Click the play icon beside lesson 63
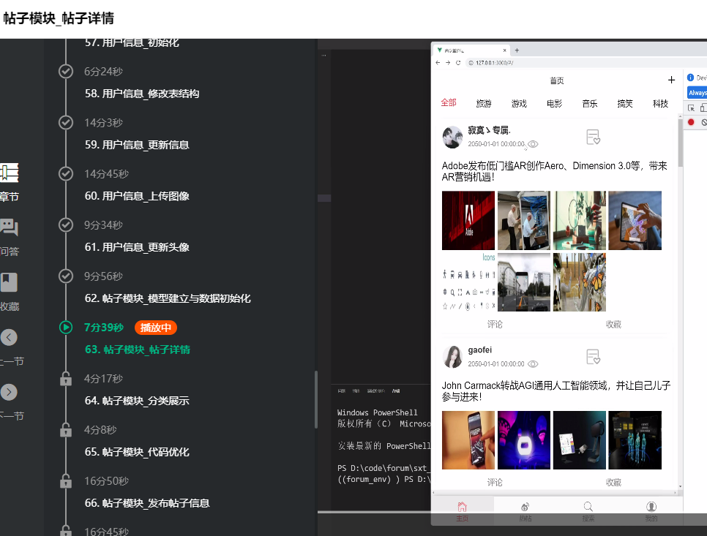This screenshot has height=536, width=707. 66,328
